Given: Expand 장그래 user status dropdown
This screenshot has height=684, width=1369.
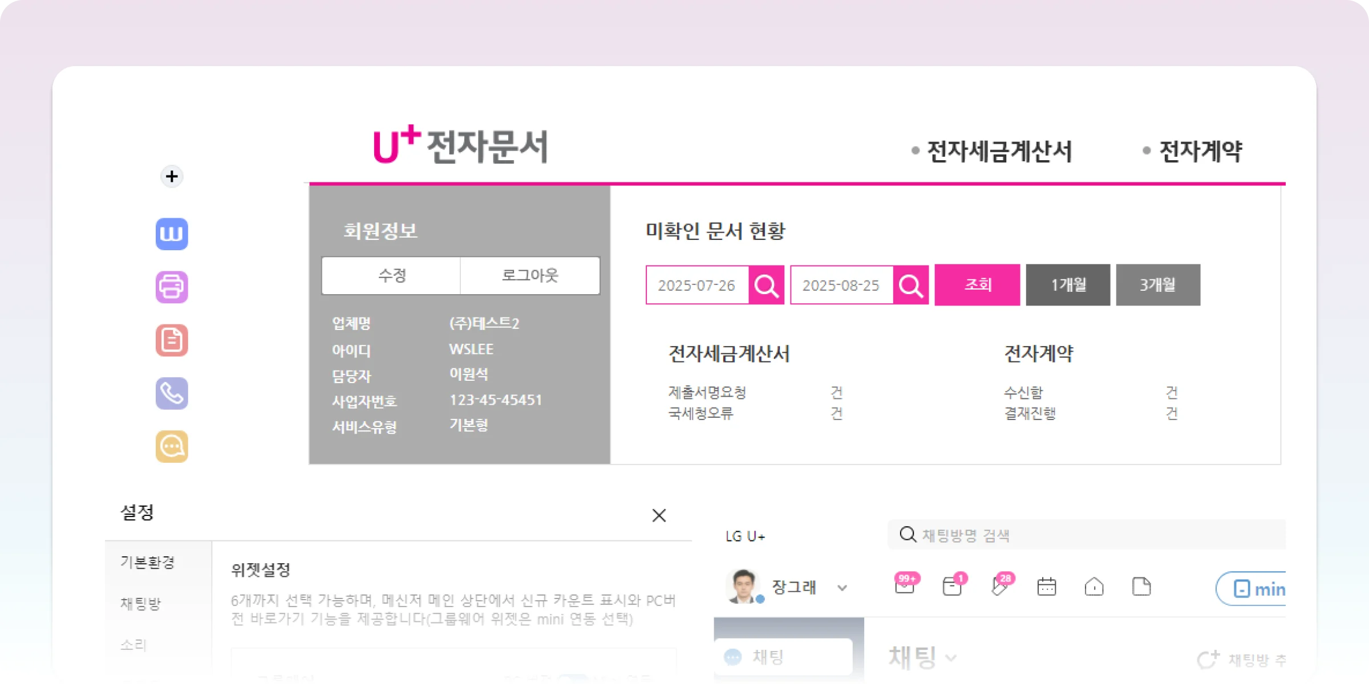Looking at the screenshot, I should click(x=842, y=588).
